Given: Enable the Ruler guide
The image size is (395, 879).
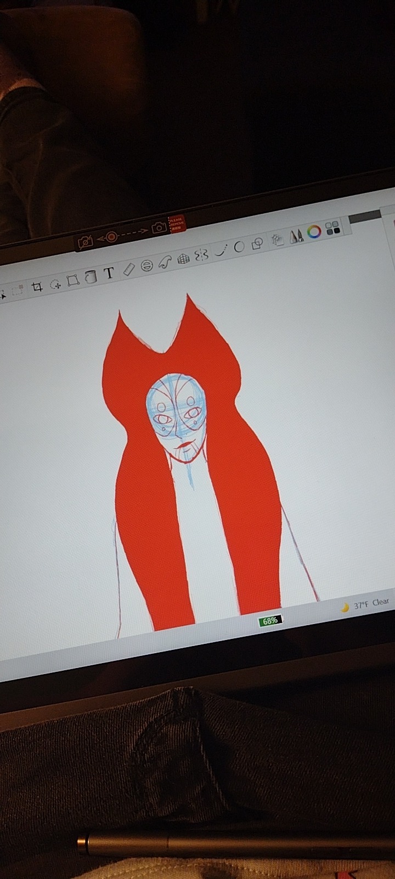Looking at the screenshot, I should [128, 270].
